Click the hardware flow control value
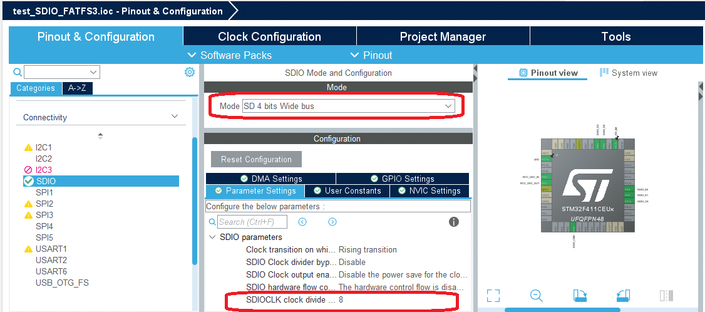 [x=403, y=287]
